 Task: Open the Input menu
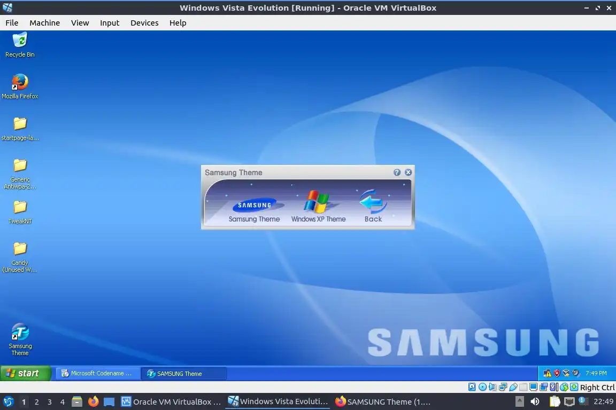point(110,23)
